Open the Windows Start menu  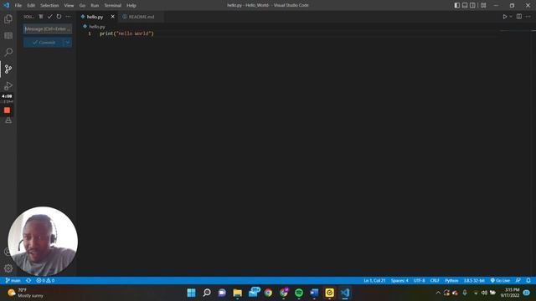click(192, 293)
